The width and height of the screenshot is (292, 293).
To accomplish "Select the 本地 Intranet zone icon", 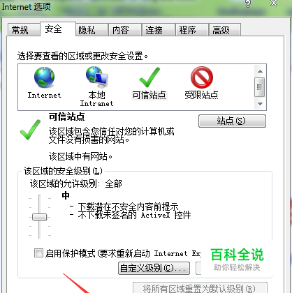I will coord(97,77).
